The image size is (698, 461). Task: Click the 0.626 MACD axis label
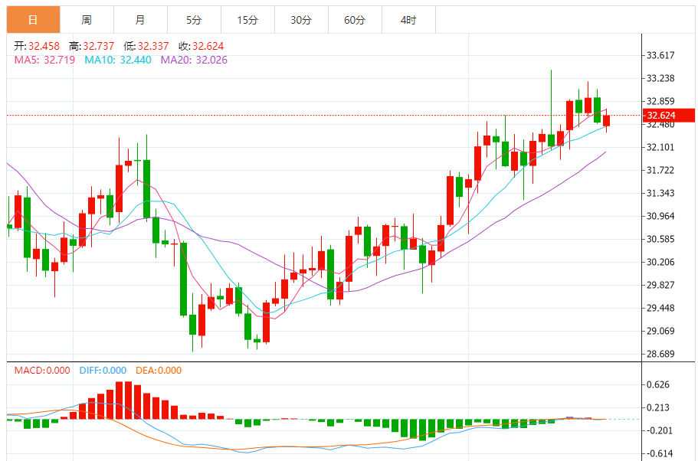658,384
